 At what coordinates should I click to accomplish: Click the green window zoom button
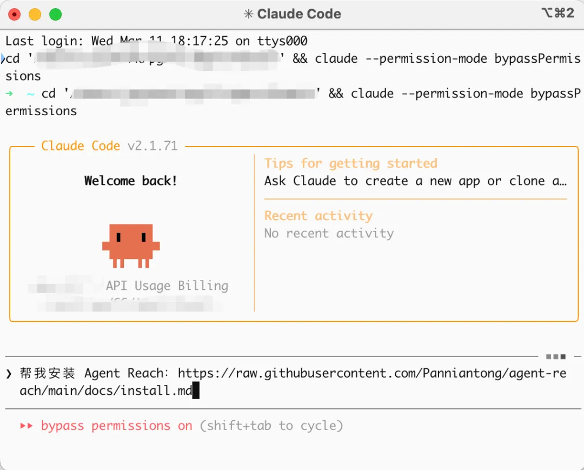pos(55,15)
